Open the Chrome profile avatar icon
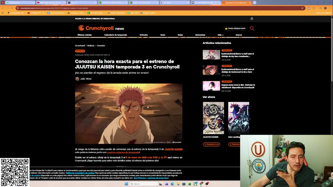Viewport: 333px width, 187px height. click(x=325, y=8)
